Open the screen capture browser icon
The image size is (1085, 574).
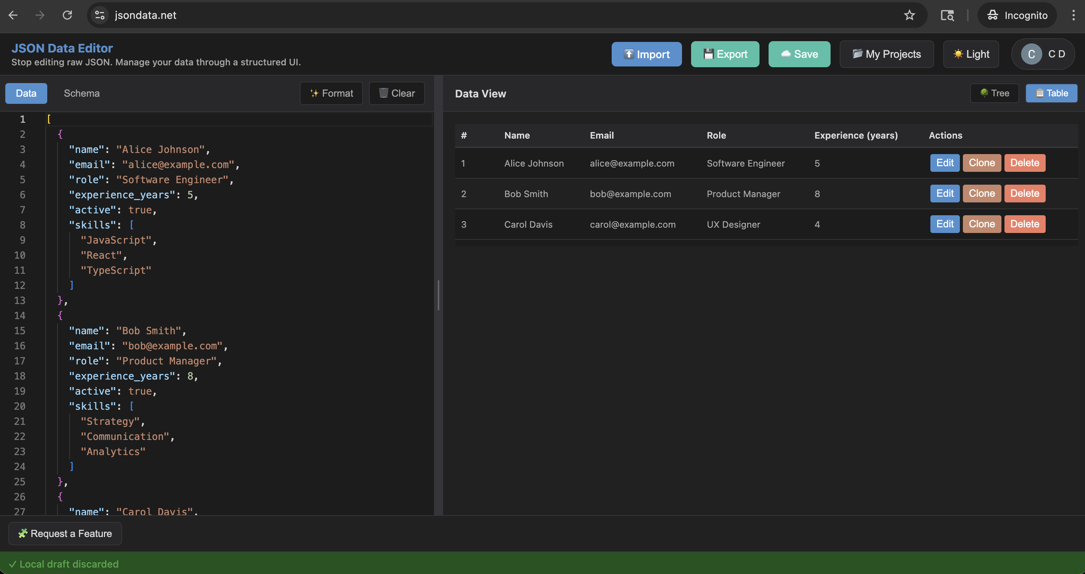click(x=947, y=15)
